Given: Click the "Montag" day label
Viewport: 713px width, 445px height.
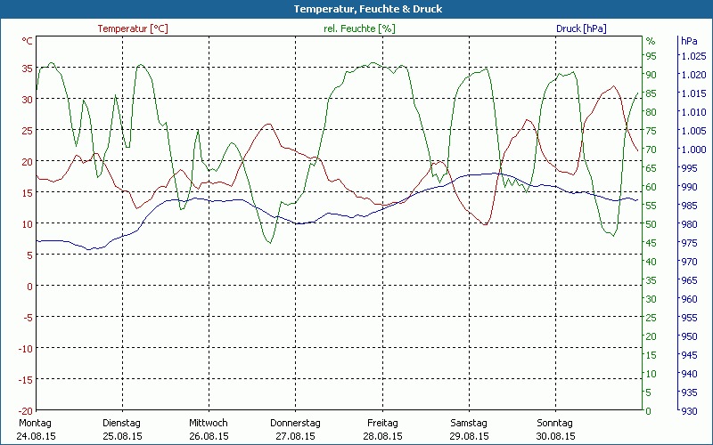Looking at the screenshot, I should coord(35,423).
